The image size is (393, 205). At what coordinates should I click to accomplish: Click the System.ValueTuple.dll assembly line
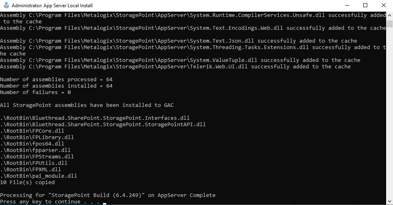point(180,60)
